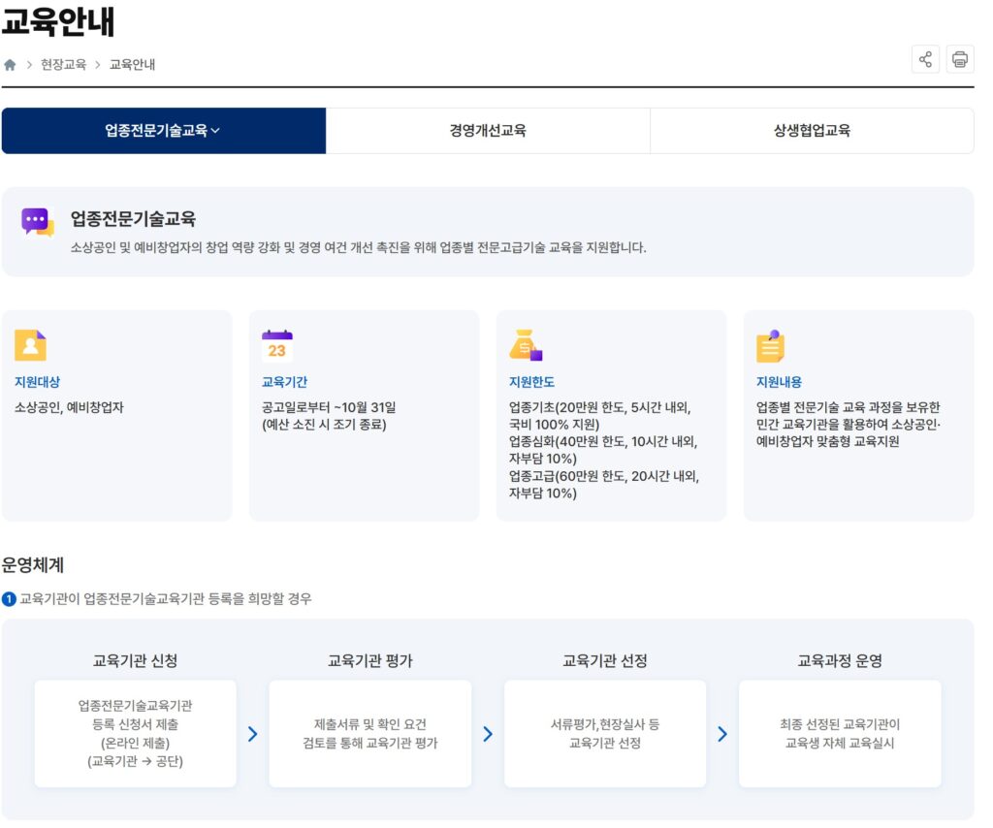
Task: Click the description sentence starting 소상공인 및 예비창업자의
Action: pos(358,247)
